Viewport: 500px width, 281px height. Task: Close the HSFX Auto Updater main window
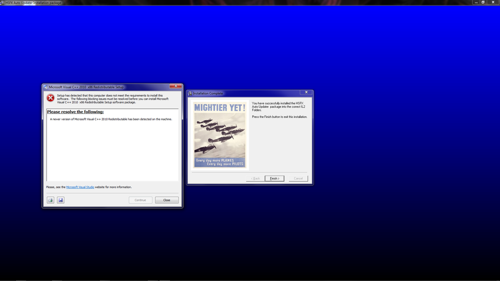(493, 2)
